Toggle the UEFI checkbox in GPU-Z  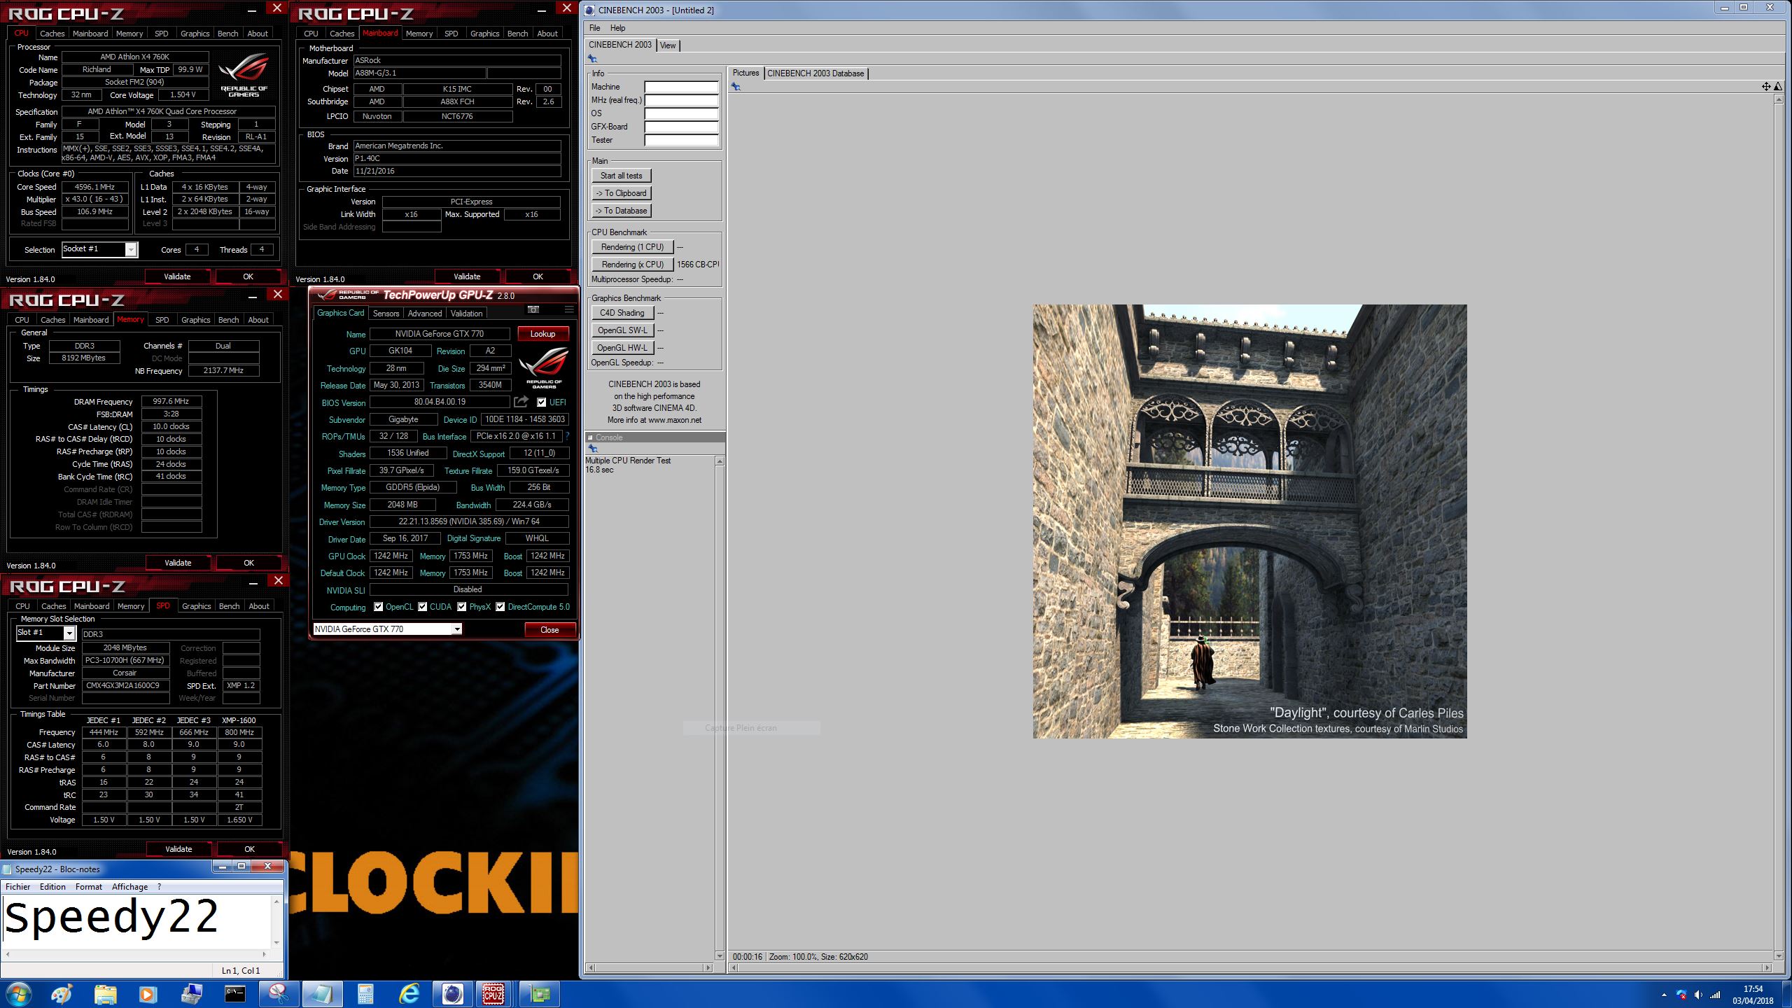[541, 402]
